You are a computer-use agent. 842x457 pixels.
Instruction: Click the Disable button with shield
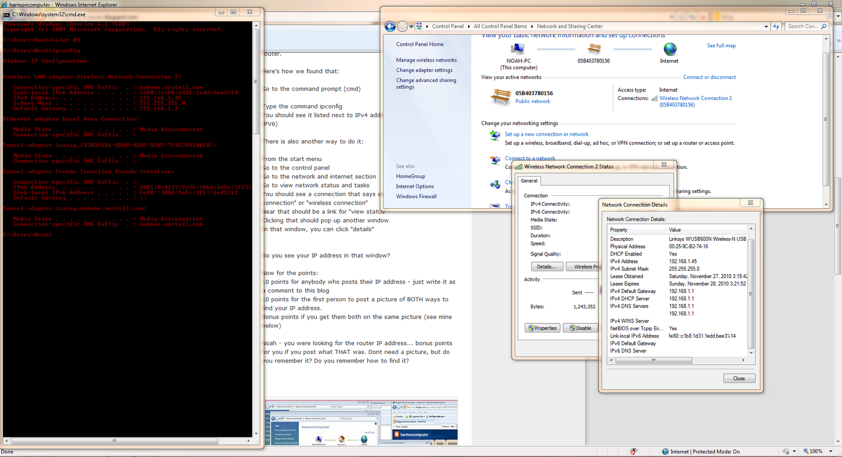point(580,328)
